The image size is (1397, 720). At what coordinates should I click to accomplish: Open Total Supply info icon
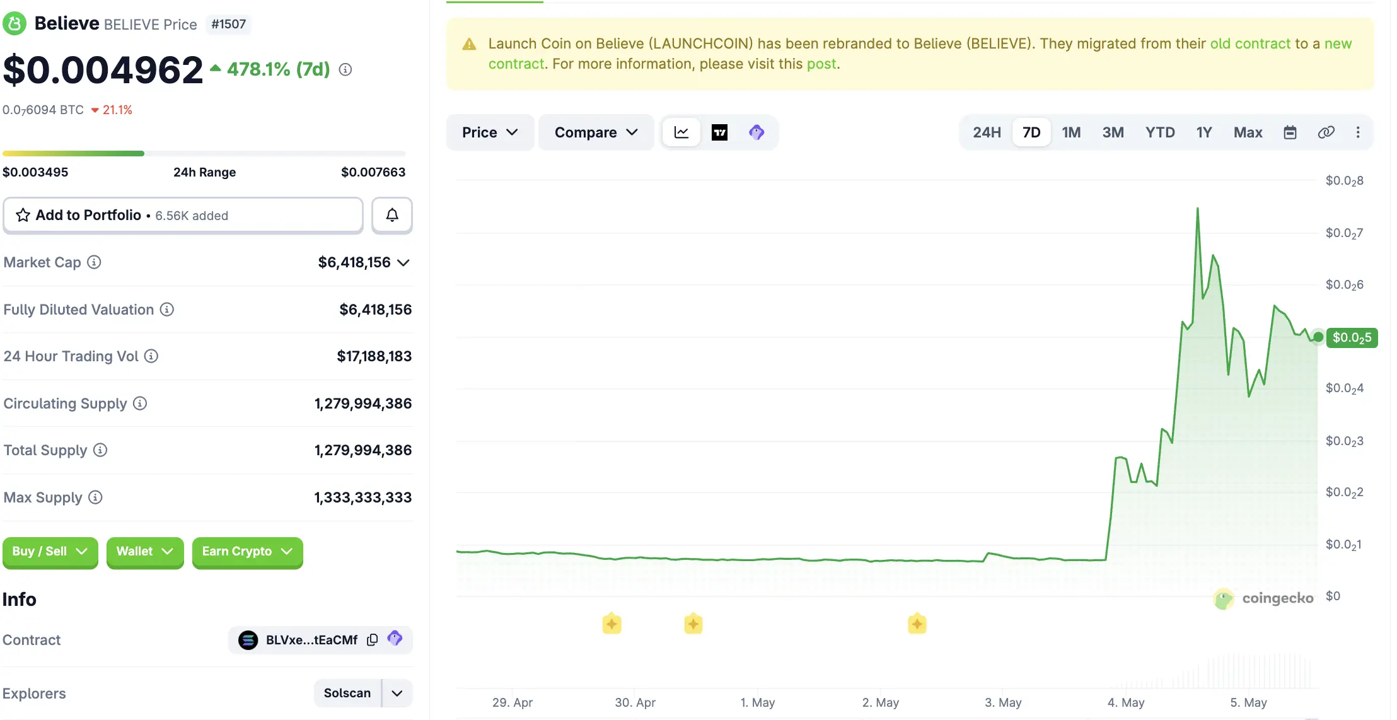coord(100,450)
